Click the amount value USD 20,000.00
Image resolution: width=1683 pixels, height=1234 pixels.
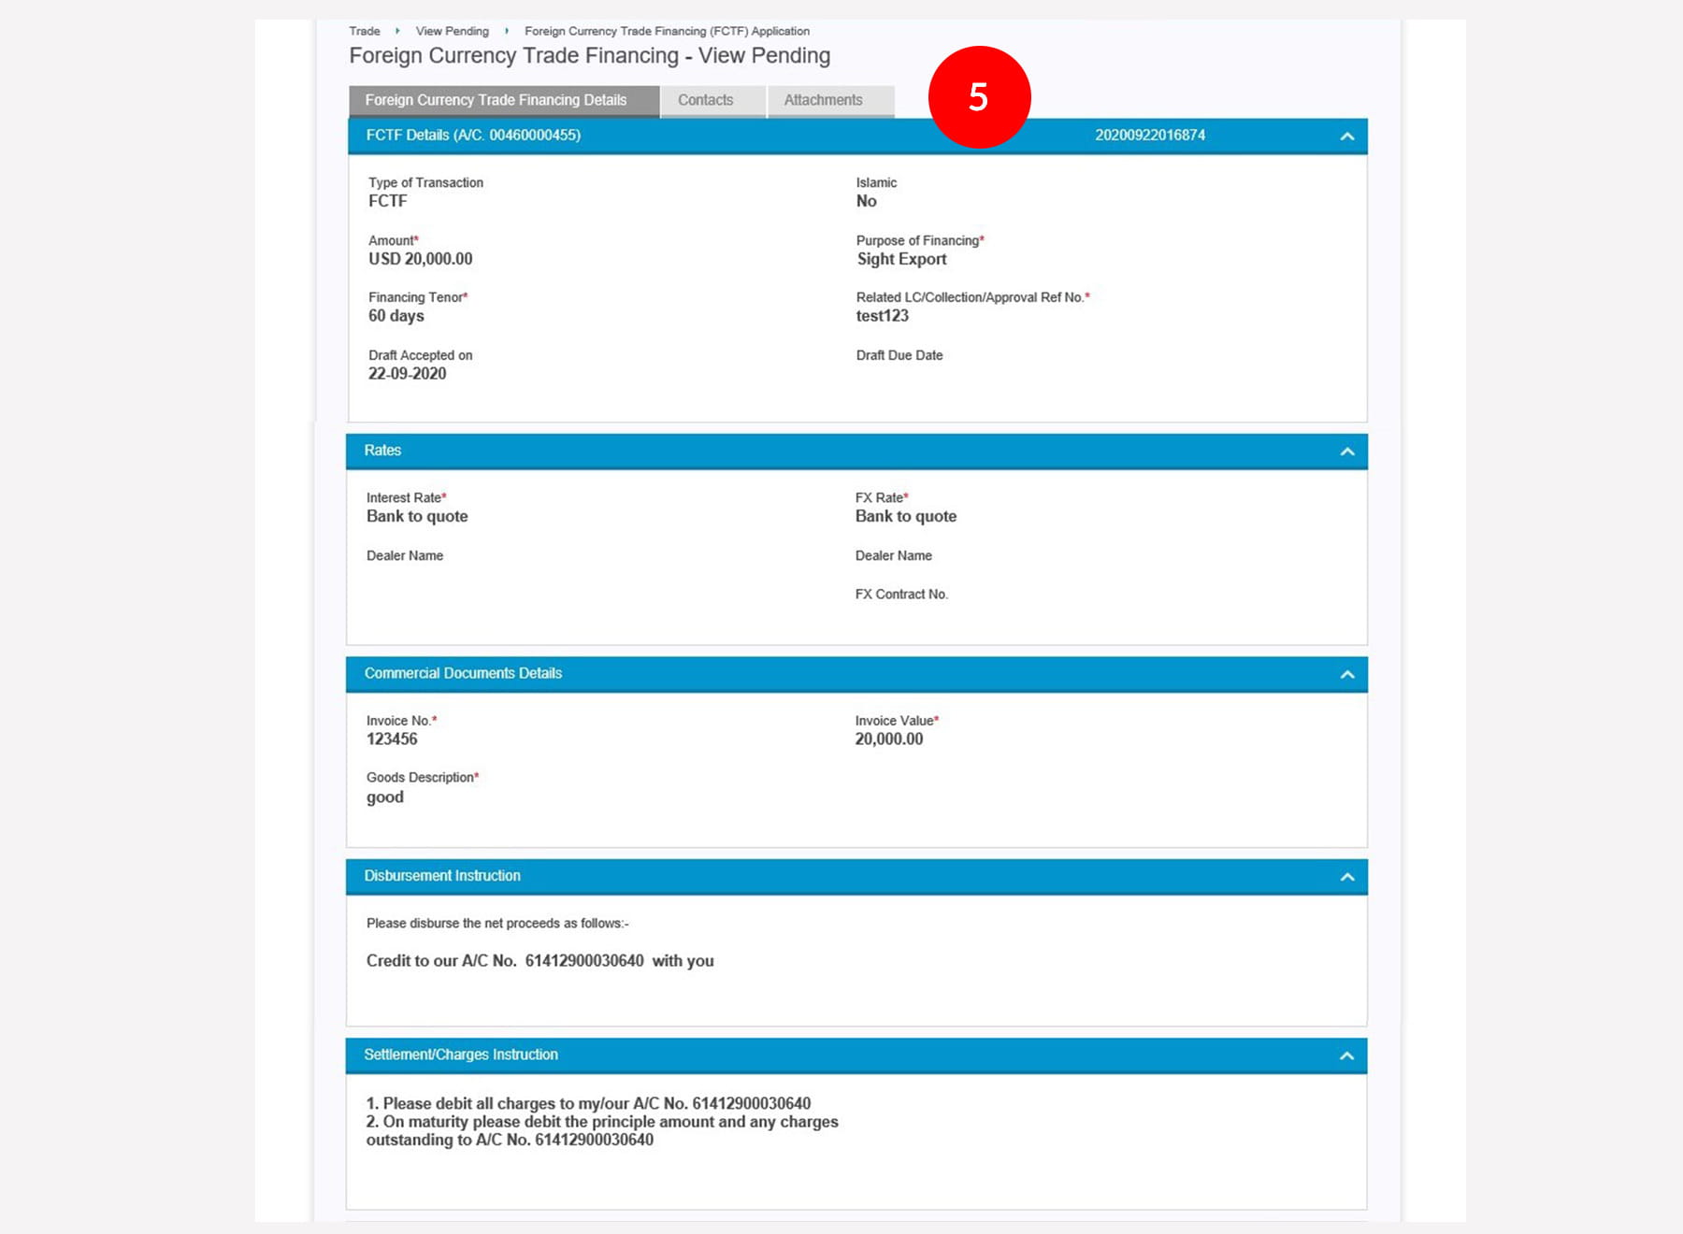(420, 259)
